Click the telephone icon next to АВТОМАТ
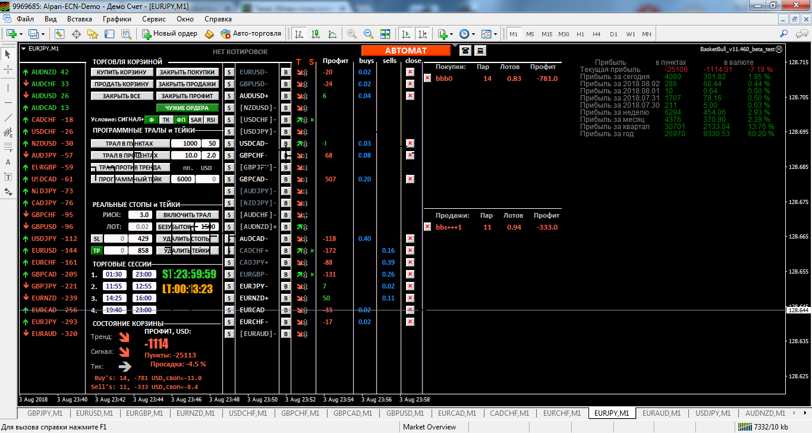 tap(465, 51)
